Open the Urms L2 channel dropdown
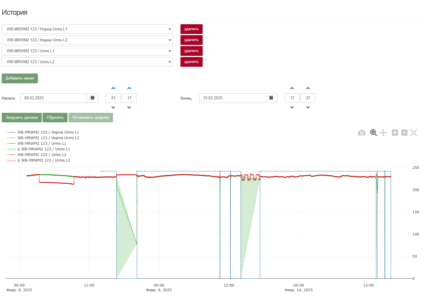 pyautogui.click(x=87, y=62)
